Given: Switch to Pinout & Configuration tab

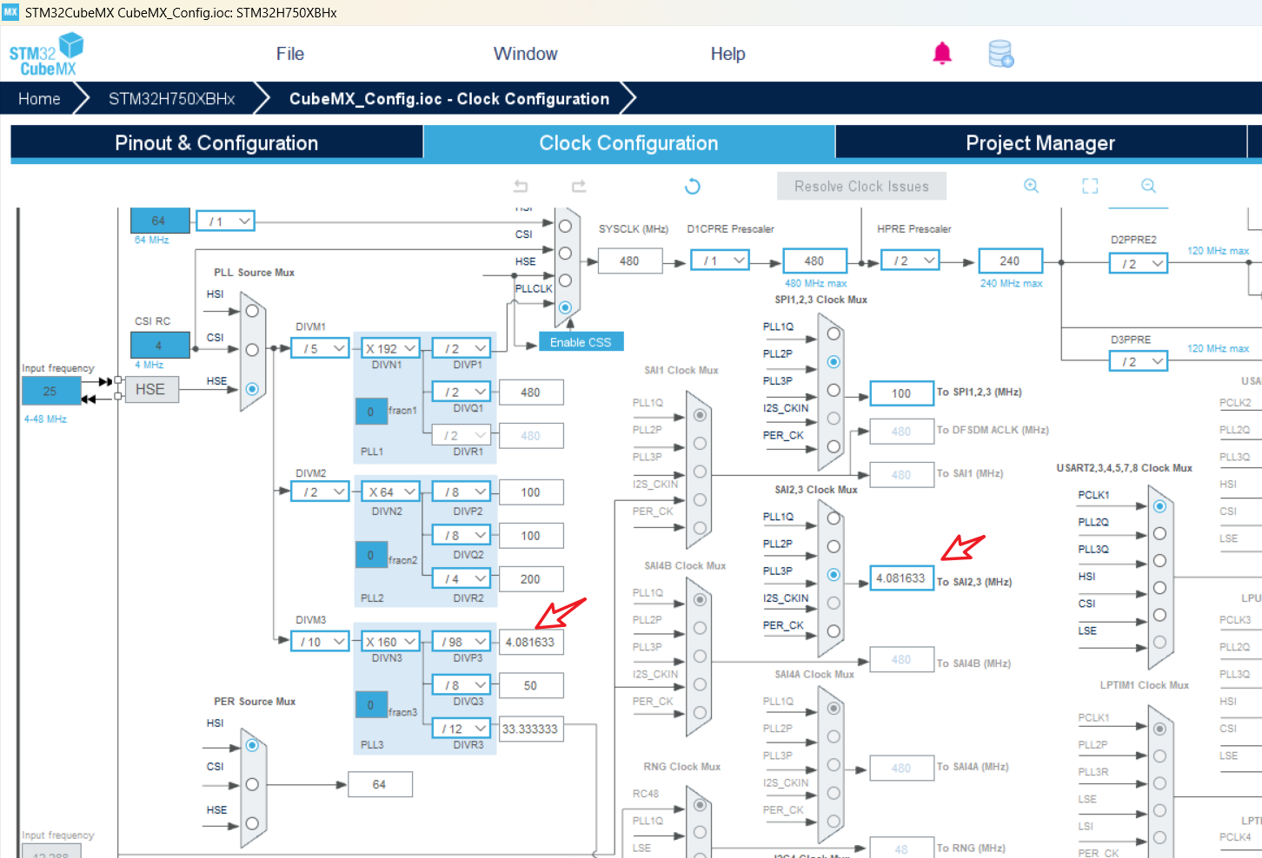Looking at the screenshot, I should pos(216,143).
